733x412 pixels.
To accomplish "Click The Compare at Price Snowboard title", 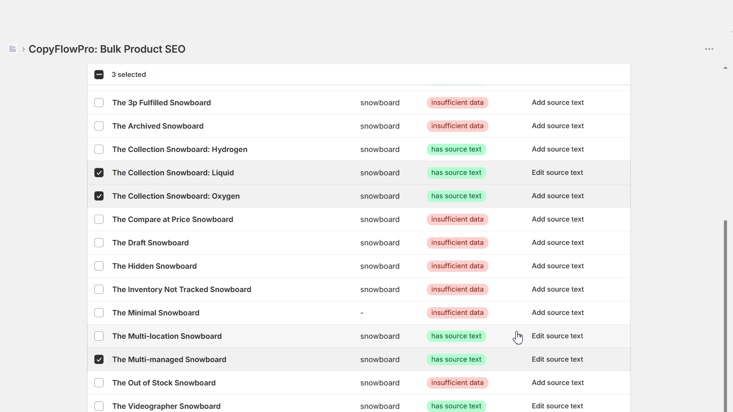I will [173, 219].
